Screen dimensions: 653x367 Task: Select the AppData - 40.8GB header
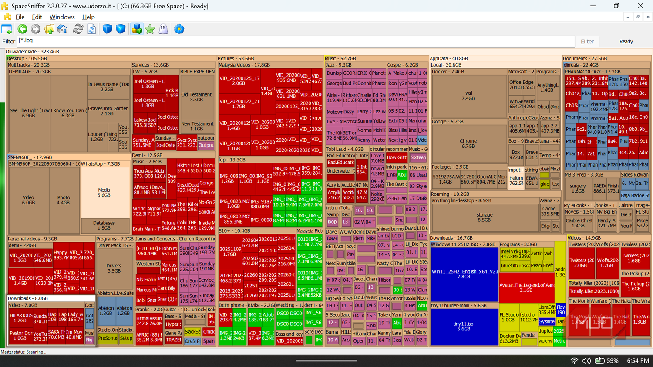pos(495,59)
